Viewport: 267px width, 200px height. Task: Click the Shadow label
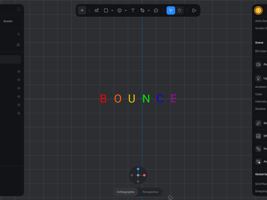(260, 109)
